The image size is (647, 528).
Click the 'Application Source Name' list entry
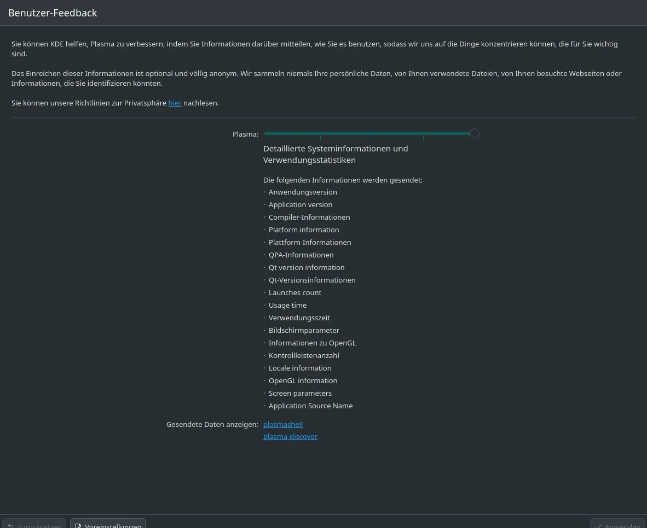coord(310,406)
